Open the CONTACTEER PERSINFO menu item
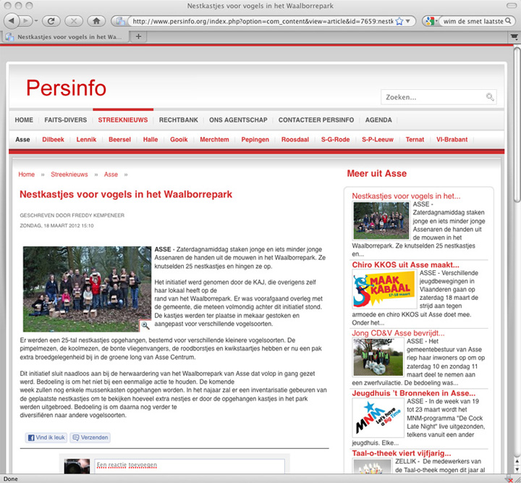The image size is (521, 483). tap(316, 120)
